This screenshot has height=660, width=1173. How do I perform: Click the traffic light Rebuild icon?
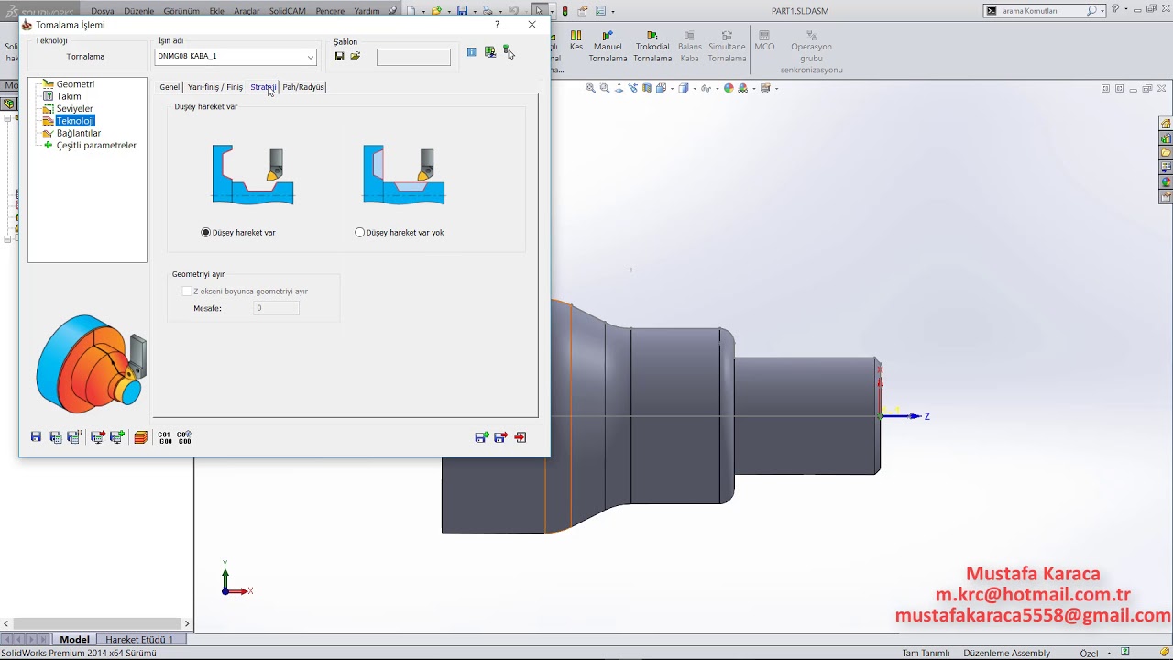[565, 11]
